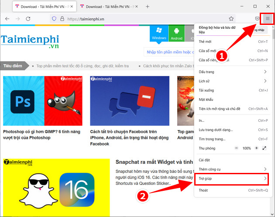This screenshot has height=217, width=275.
Task: Expand Thêm công cụ submenu
Action: [x=233, y=169]
